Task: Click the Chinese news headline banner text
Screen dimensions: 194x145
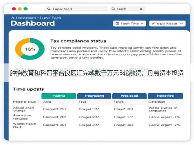Action: point(97,73)
